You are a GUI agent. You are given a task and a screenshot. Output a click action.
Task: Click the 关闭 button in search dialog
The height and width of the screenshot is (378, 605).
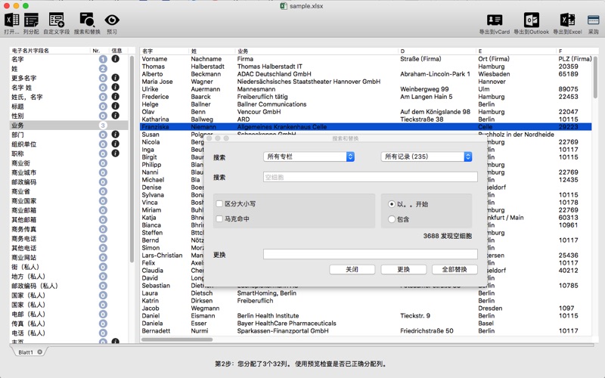point(352,269)
